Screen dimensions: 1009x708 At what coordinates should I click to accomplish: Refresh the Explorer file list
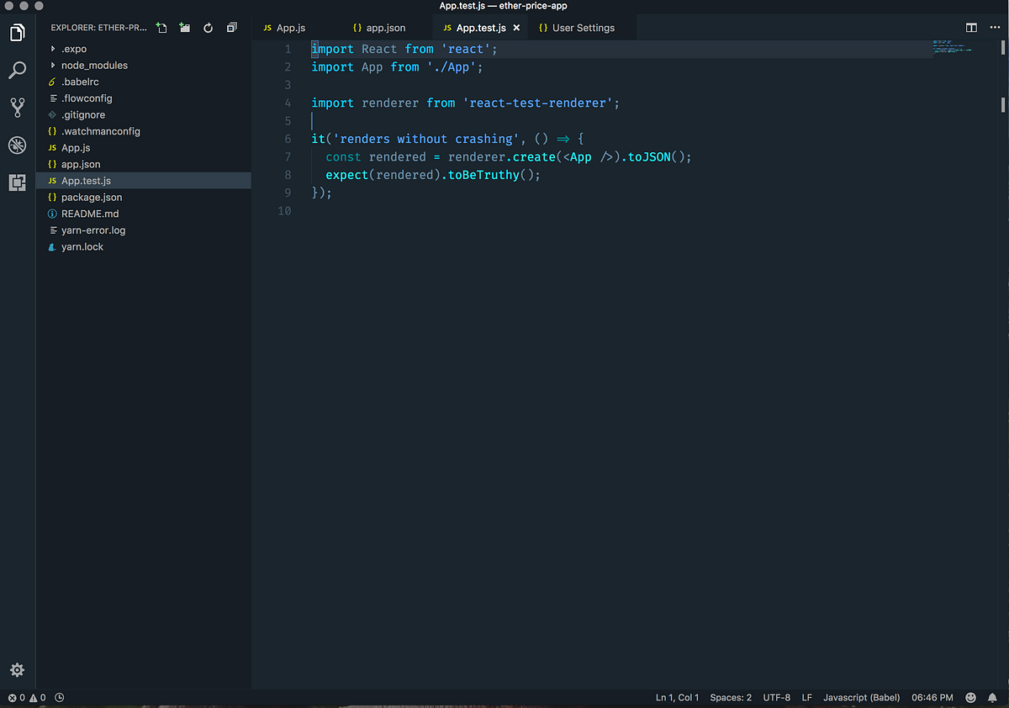click(x=208, y=27)
